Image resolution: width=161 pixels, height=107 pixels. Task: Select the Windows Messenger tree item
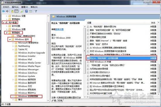pyautogui.click(x=28, y=70)
